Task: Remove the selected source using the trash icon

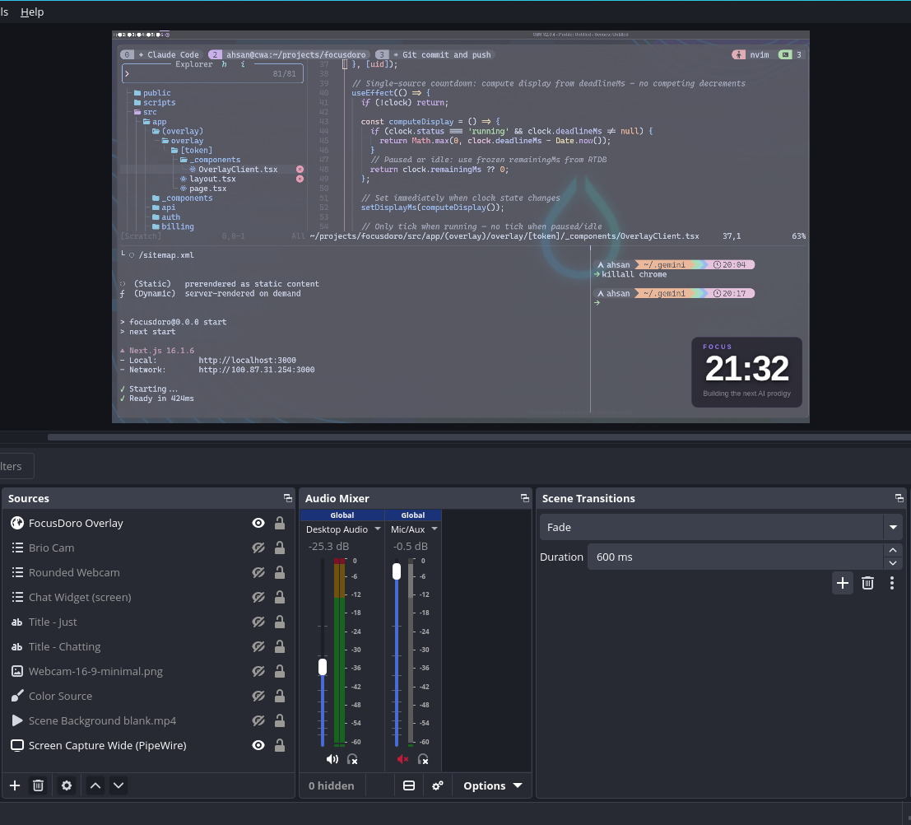Action: (x=38, y=785)
